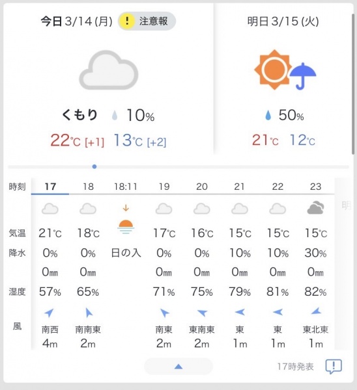Click the east wind arrow at 21 o'clock
The image size is (357, 390).
240,312
